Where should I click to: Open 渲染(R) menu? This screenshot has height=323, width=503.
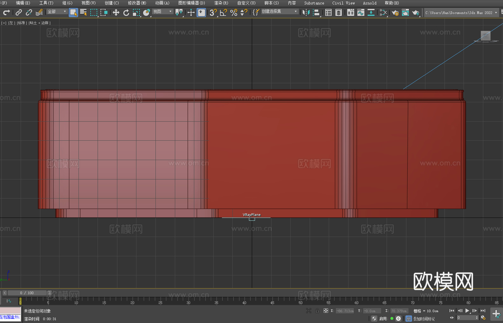pyautogui.click(x=221, y=3)
